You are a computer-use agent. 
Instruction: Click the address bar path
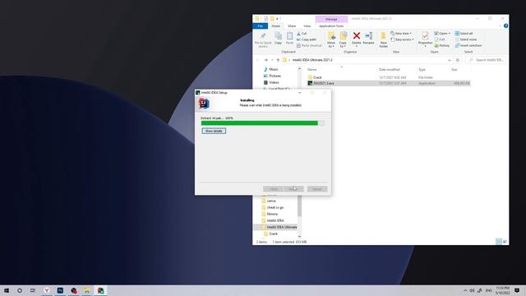(x=312, y=60)
